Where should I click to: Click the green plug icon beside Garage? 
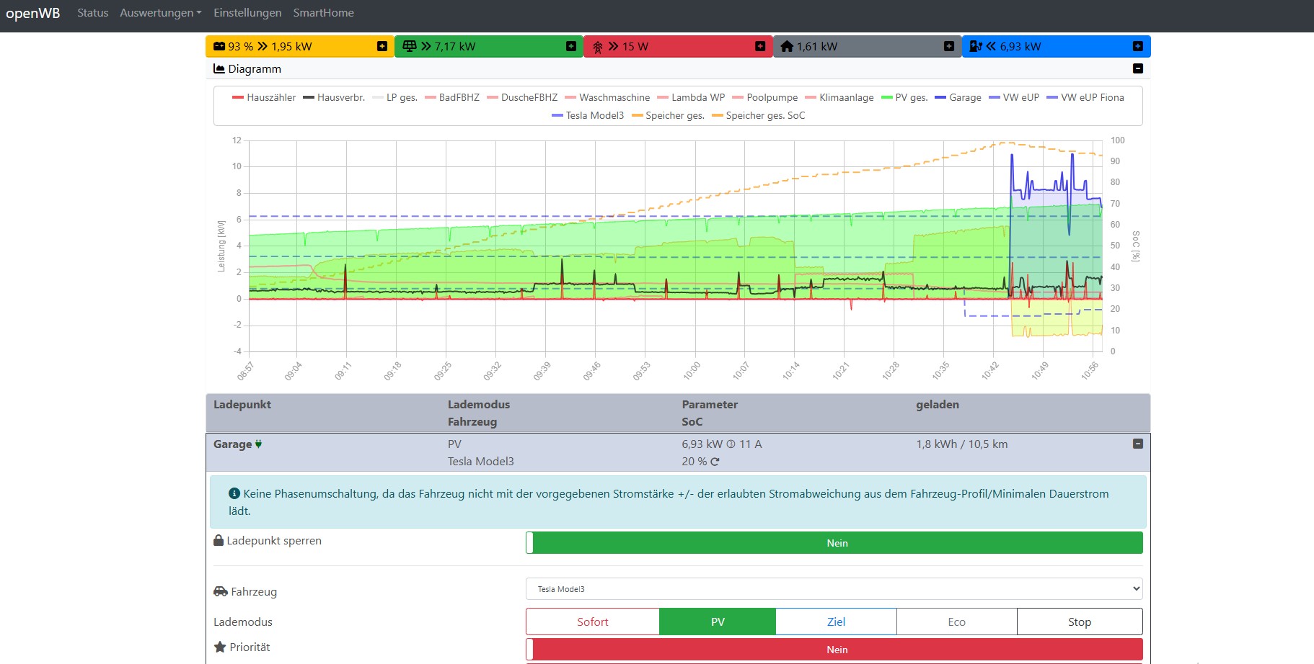tap(258, 444)
